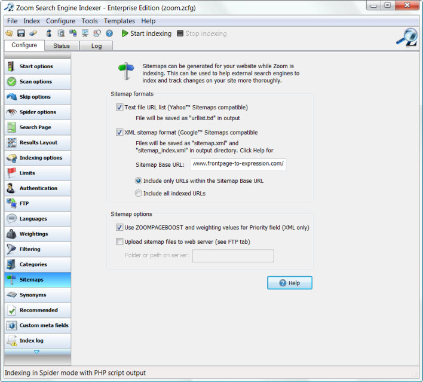The height and width of the screenshot is (382, 423).
Task: Click the Help button below sitemap options
Action: 289,283
